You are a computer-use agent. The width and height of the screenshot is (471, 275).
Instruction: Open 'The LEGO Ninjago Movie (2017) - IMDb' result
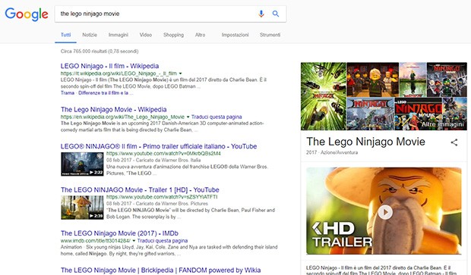(119, 233)
